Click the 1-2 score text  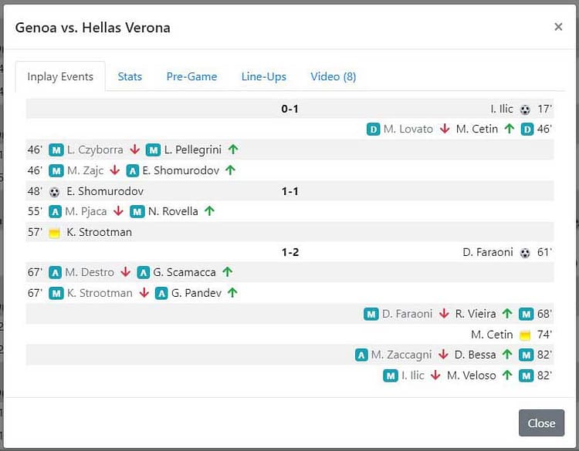pos(289,253)
